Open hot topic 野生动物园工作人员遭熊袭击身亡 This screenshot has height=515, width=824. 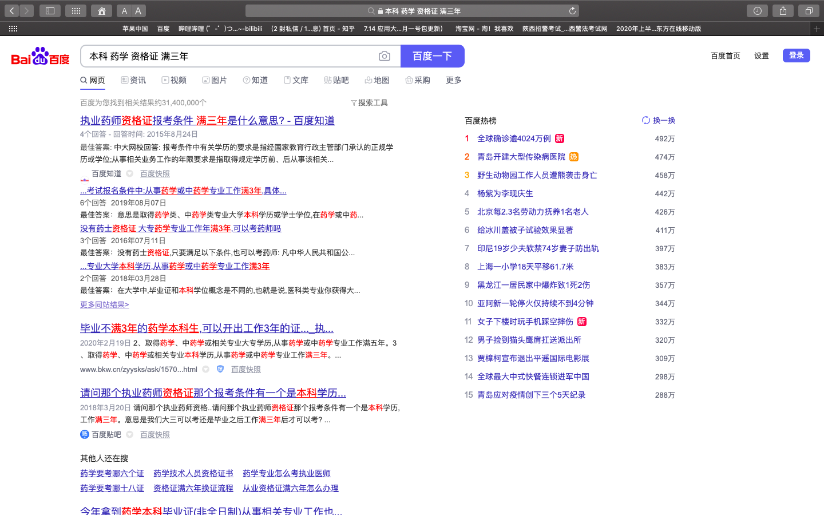pos(537,175)
